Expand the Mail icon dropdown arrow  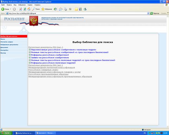click(62, 9)
